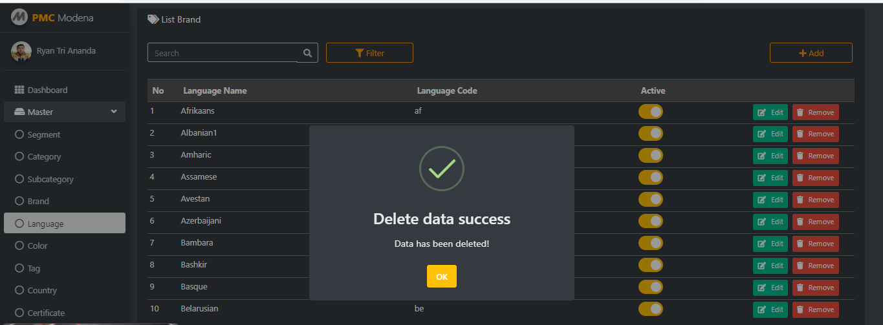The height and width of the screenshot is (325, 883).
Task: Click the PMC Modena logo icon
Action: click(x=19, y=17)
